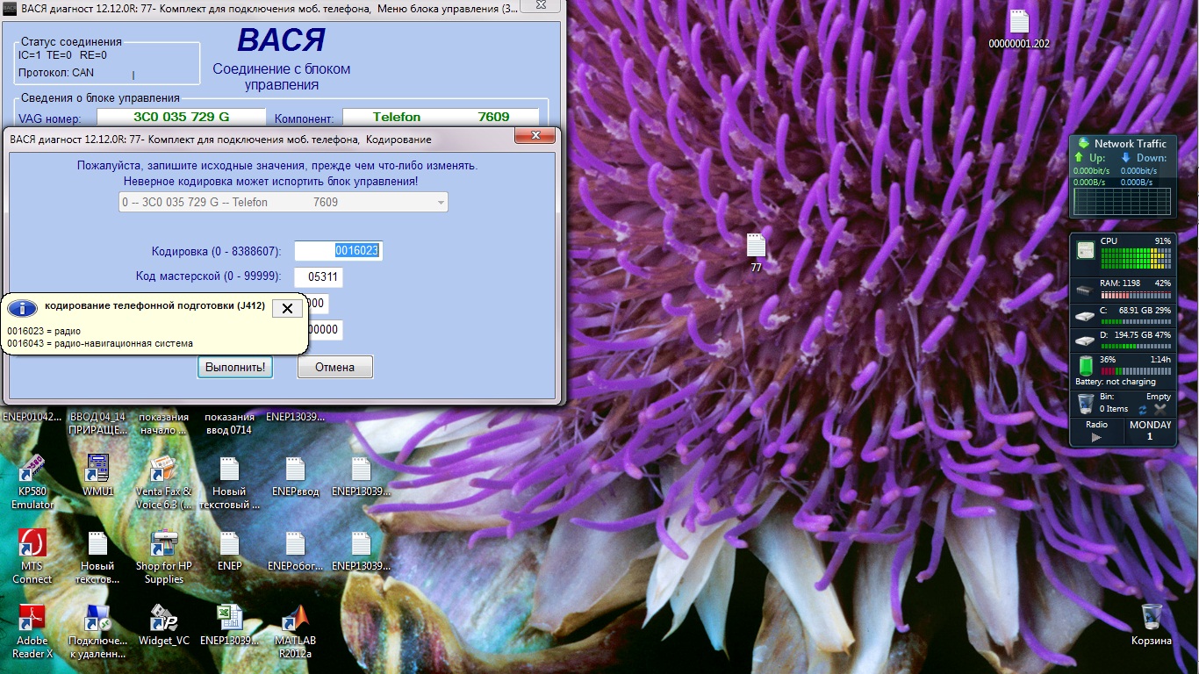Click the Код мастерской field
The height and width of the screenshot is (674, 1199).
tap(318, 277)
